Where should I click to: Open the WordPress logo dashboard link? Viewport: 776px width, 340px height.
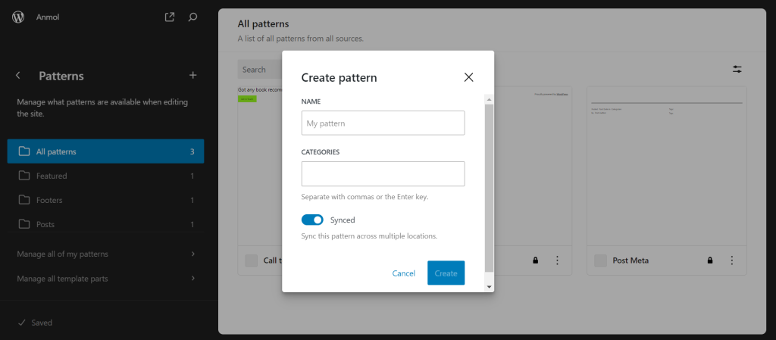pyautogui.click(x=18, y=17)
